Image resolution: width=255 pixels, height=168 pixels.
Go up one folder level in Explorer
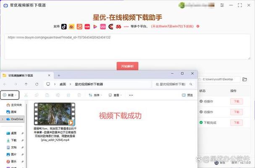pyautogui.click(x=26, y=84)
